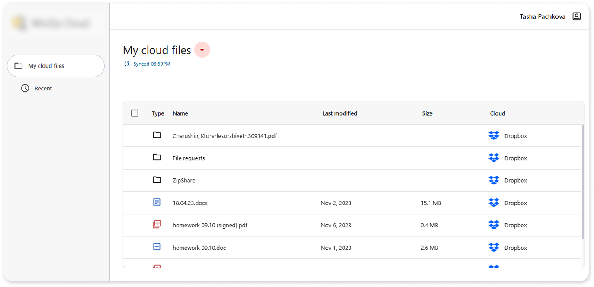Open the Charushin_Kto-v-lesu-zhivet folder name
The width and height of the screenshot is (594, 287).
[225, 136]
